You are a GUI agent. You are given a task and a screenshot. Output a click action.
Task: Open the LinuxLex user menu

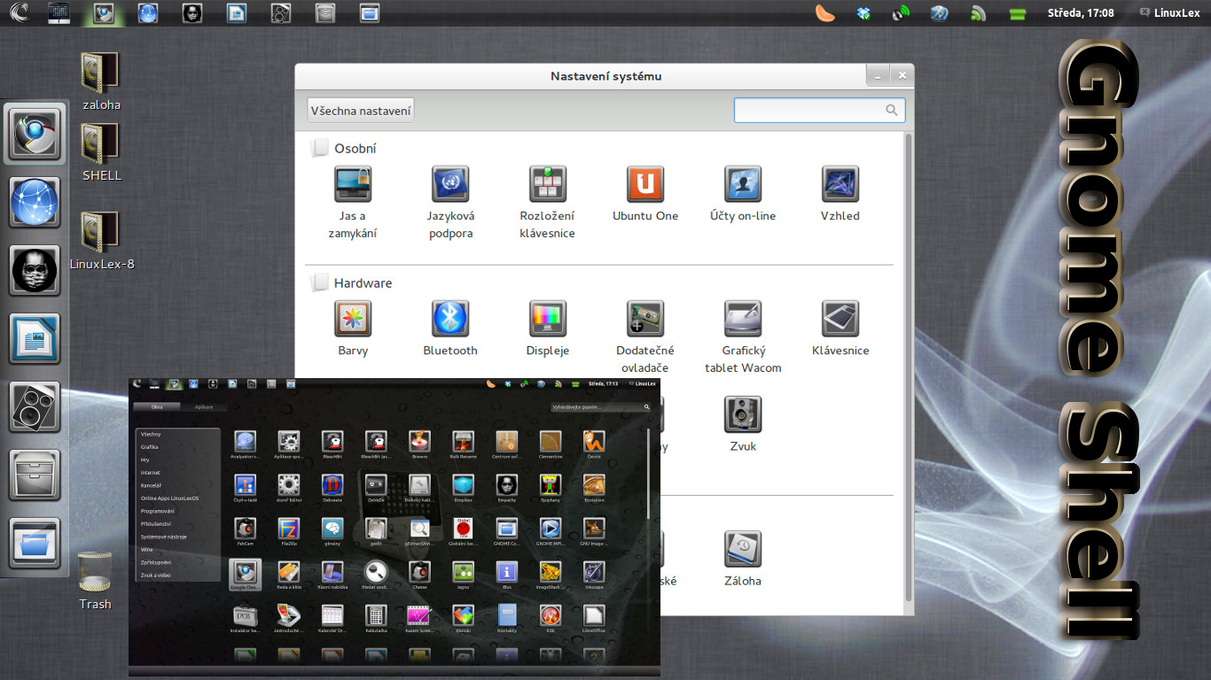point(1170,13)
